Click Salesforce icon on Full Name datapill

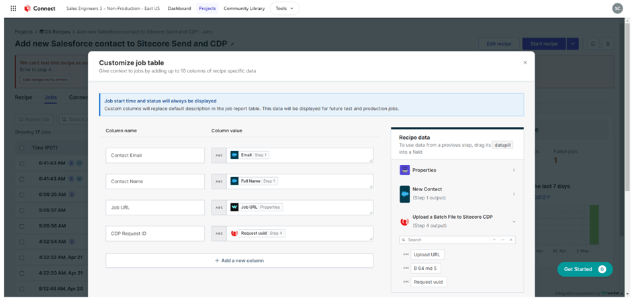point(234,181)
